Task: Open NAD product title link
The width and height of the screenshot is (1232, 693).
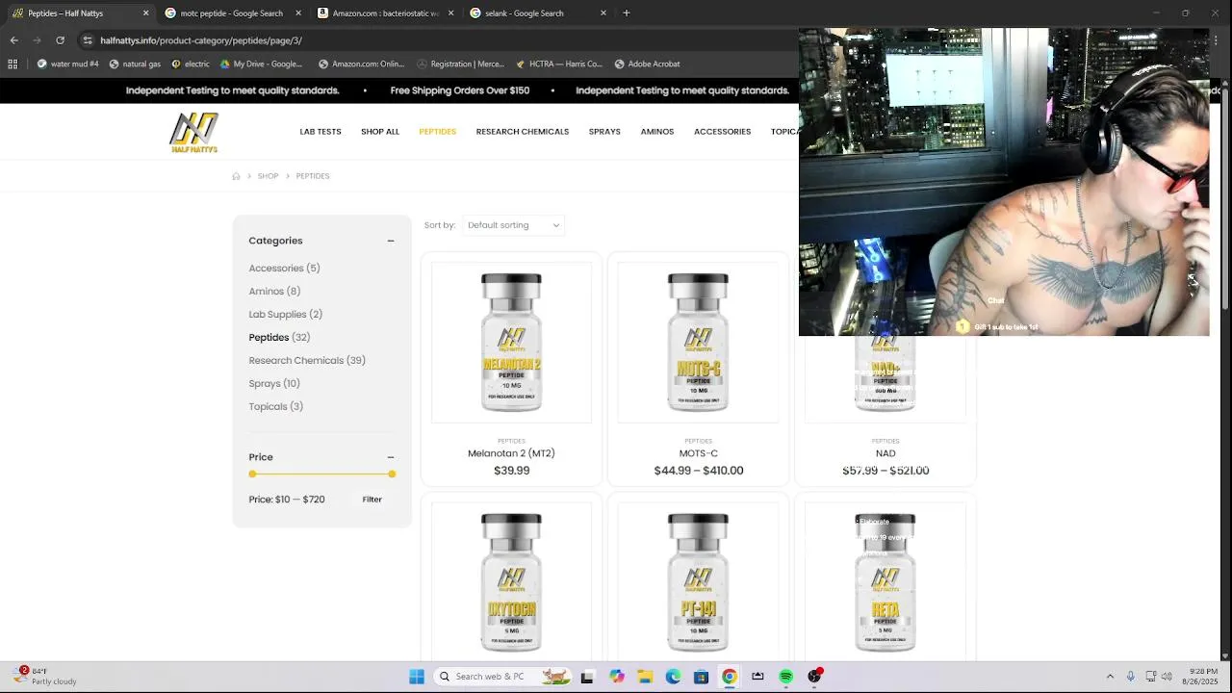Action: tap(885, 453)
